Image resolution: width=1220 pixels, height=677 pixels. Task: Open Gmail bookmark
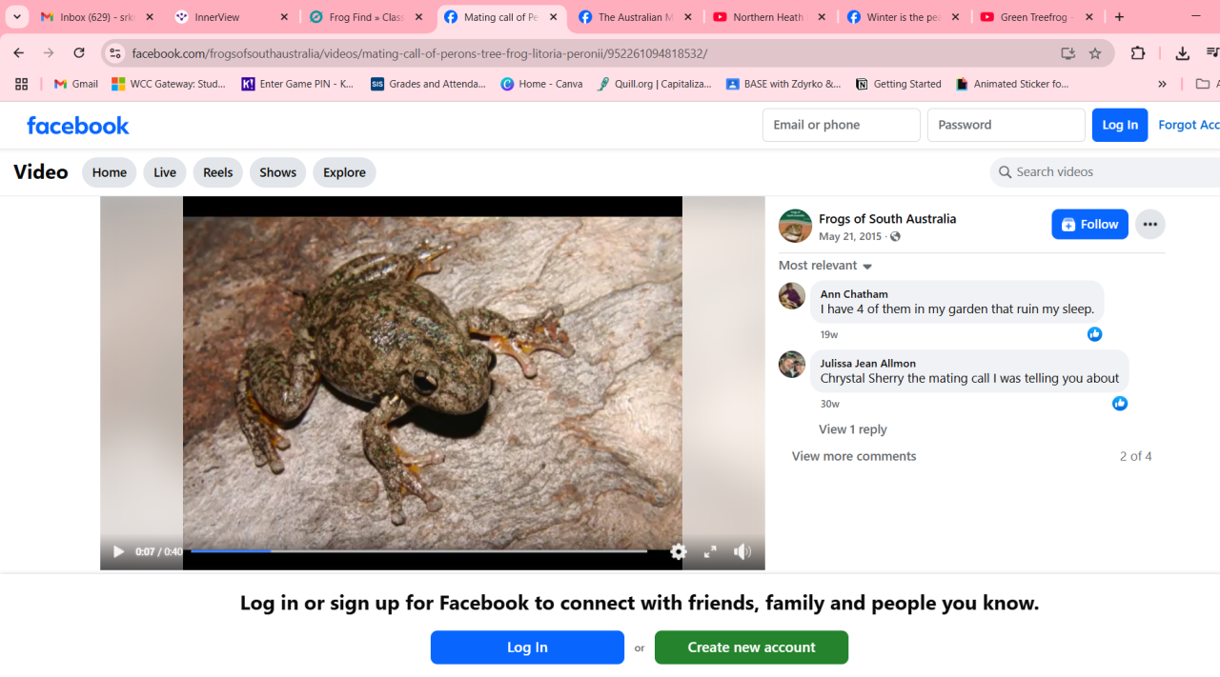tap(76, 84)
